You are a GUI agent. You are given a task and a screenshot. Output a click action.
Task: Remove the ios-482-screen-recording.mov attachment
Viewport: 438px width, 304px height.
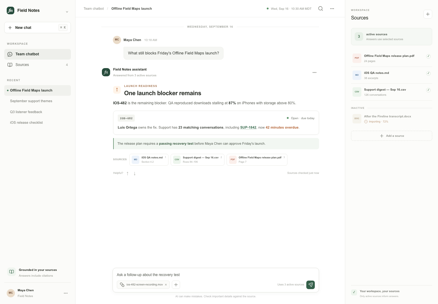(x=166, y=285)
